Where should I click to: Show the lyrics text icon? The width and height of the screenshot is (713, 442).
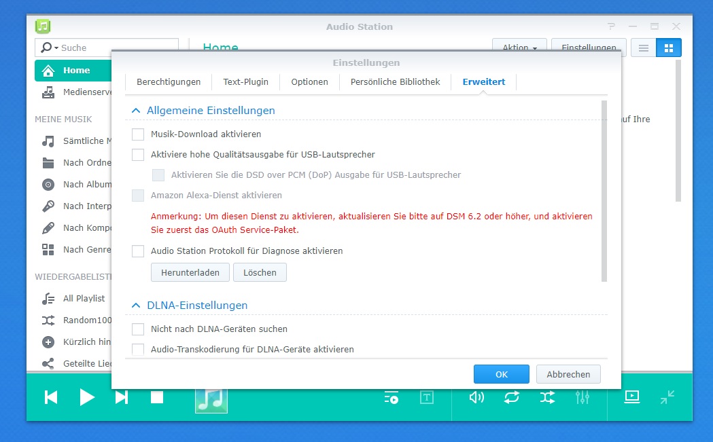(x=426, y=398)
